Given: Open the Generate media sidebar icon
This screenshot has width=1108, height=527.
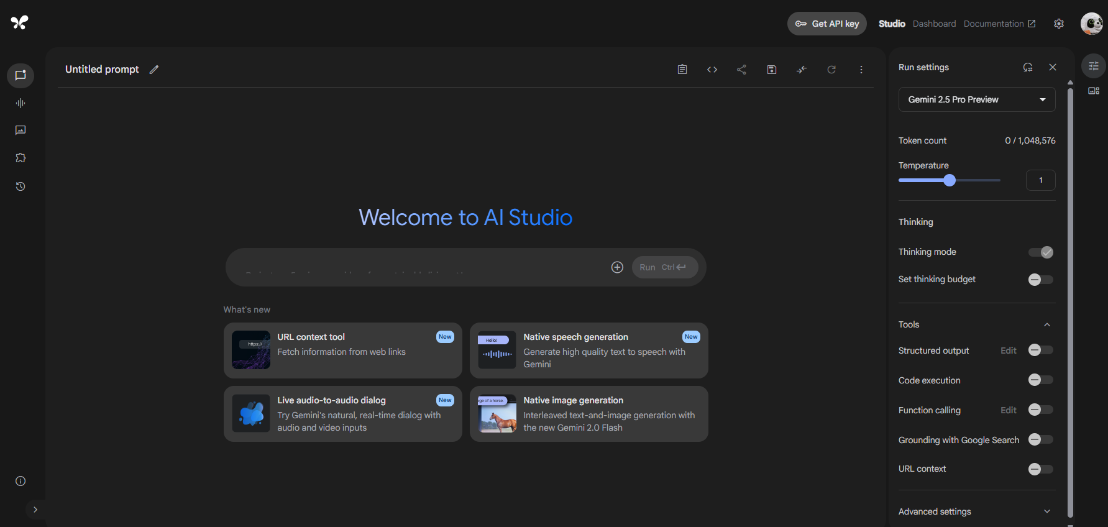Looking at the screenshot, I should pos(21,131).
